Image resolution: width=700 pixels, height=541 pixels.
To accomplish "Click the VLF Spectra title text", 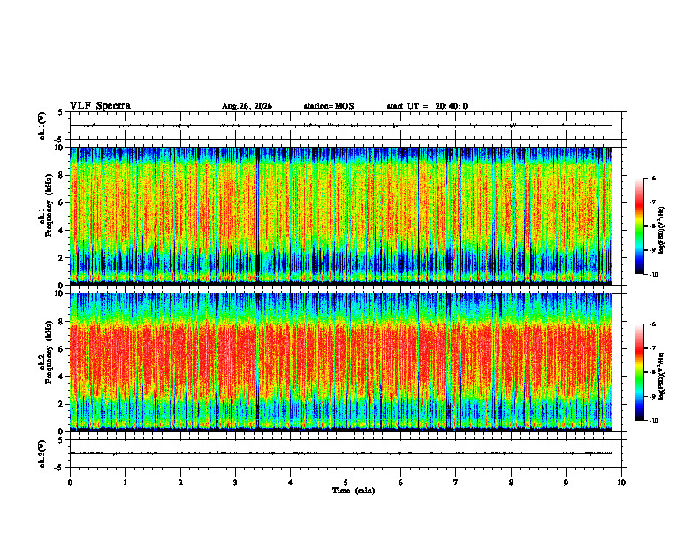I will tap(100, 106).
